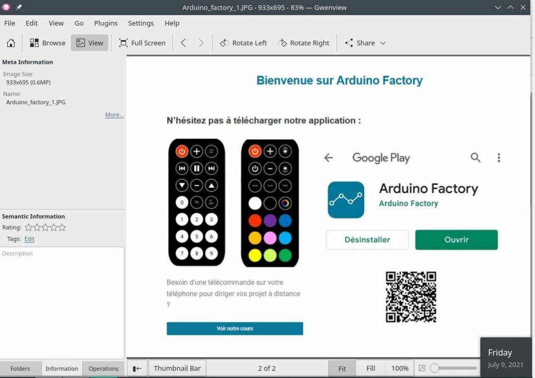
Task: Click the home start page icon
Action: tap(11, 43)
